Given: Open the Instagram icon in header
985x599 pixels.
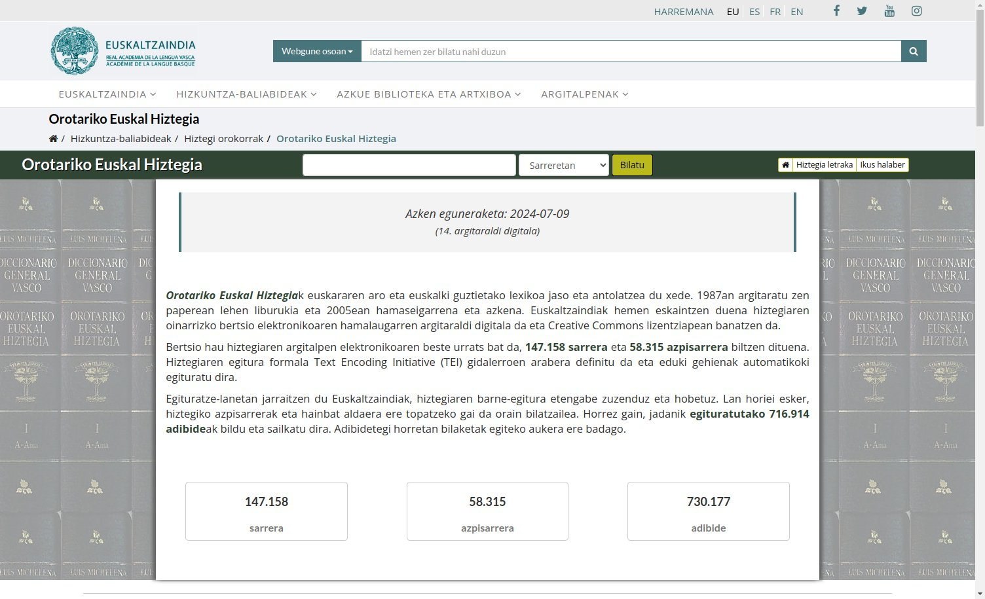Looking at the screenshot, I should point(917,10).
